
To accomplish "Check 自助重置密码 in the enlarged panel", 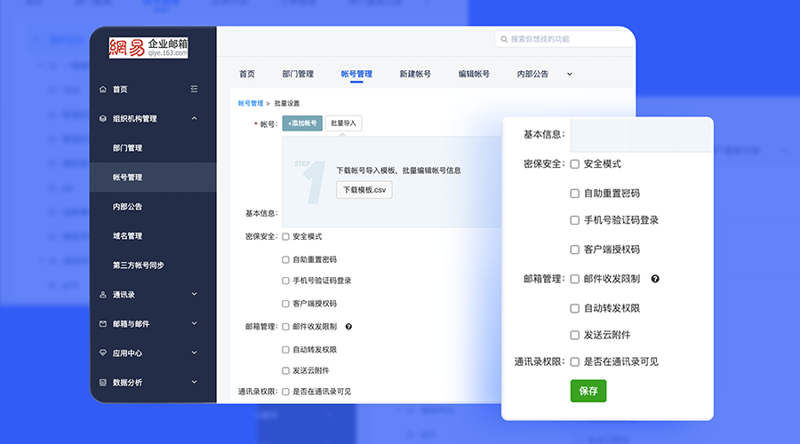I will [x=575, y=194].
